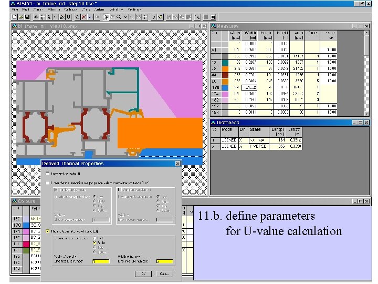Click the Undo curved-arrow toolbar icon
This screenshot has height=284, width=378.
click(x=77, y=17)
